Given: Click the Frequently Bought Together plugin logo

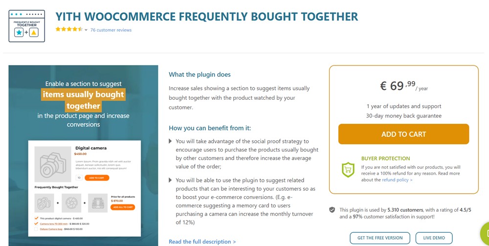Looking at the screenshot, I should click(x=27, y=26).
